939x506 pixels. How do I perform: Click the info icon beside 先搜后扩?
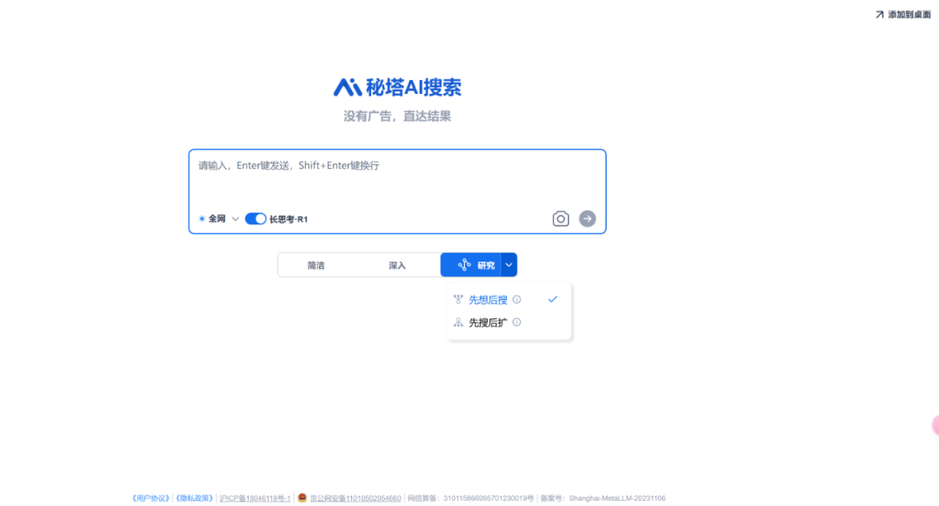point(516,323)
